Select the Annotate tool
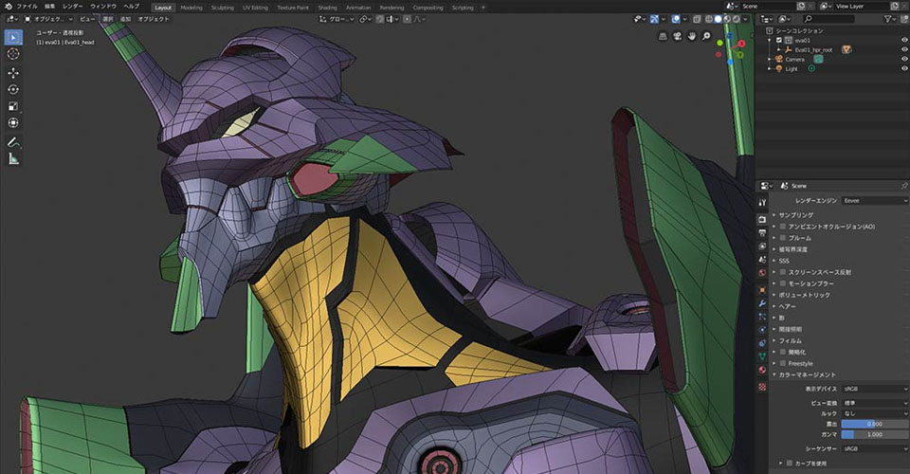Viewport: 910px width, 474px height. 13,142
